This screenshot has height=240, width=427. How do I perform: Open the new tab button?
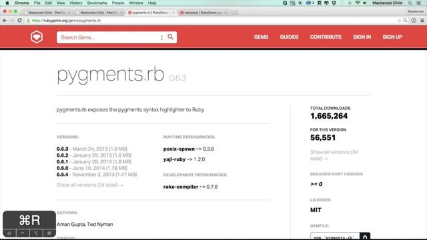[234, 13]
